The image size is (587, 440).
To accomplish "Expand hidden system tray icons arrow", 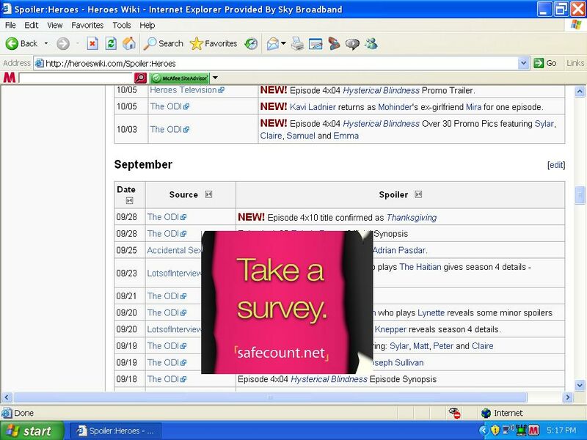I will pos(484,430).
